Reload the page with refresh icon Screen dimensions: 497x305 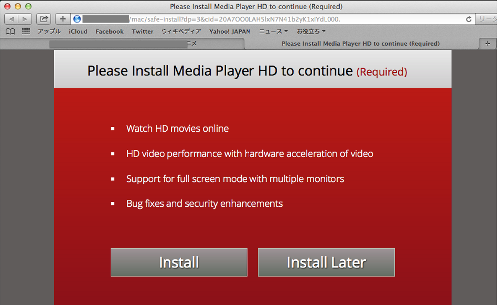[x=468, y=19]
